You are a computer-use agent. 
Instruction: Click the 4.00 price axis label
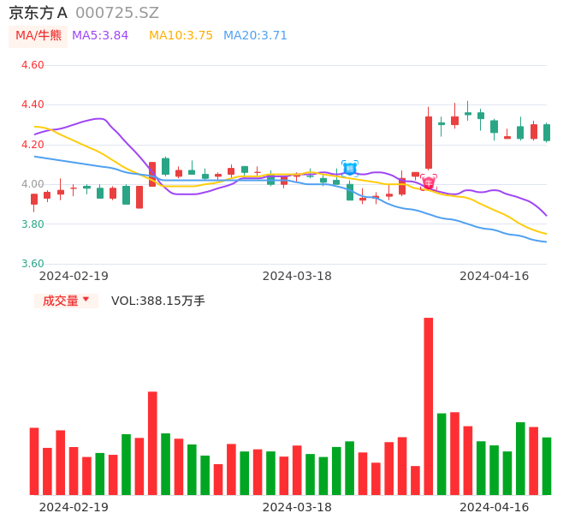pos(32,184)
